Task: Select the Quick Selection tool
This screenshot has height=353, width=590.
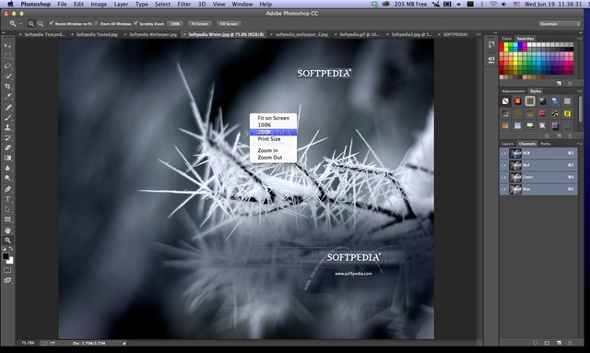Action: pos(7,76)
